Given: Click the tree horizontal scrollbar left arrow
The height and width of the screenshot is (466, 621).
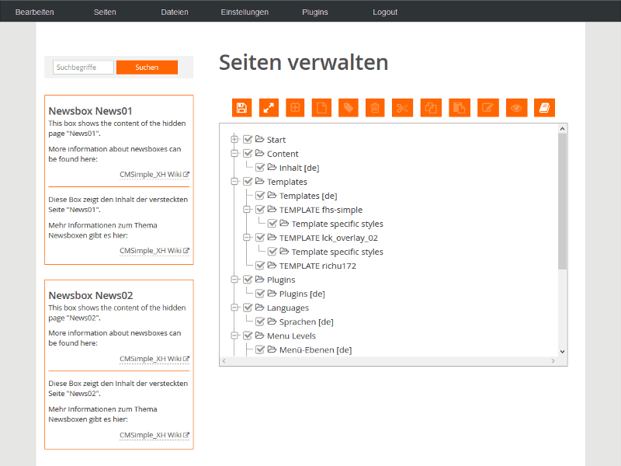Looking at the screenshot, I should point(224,360).
